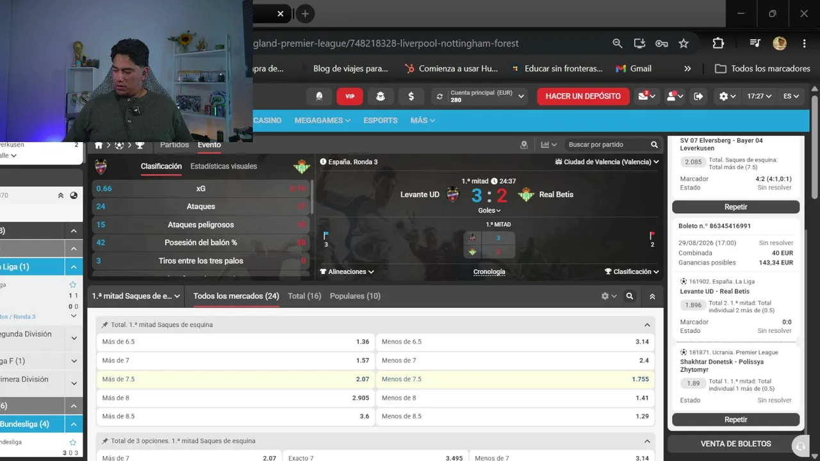820x461 pixels.
Task: Select the 'Total (16)' markets tab
Action: pos(305,296)
